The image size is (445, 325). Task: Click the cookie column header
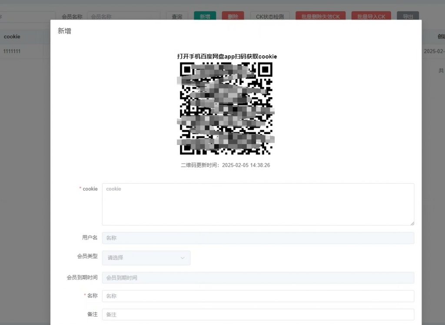pos(12,36)
